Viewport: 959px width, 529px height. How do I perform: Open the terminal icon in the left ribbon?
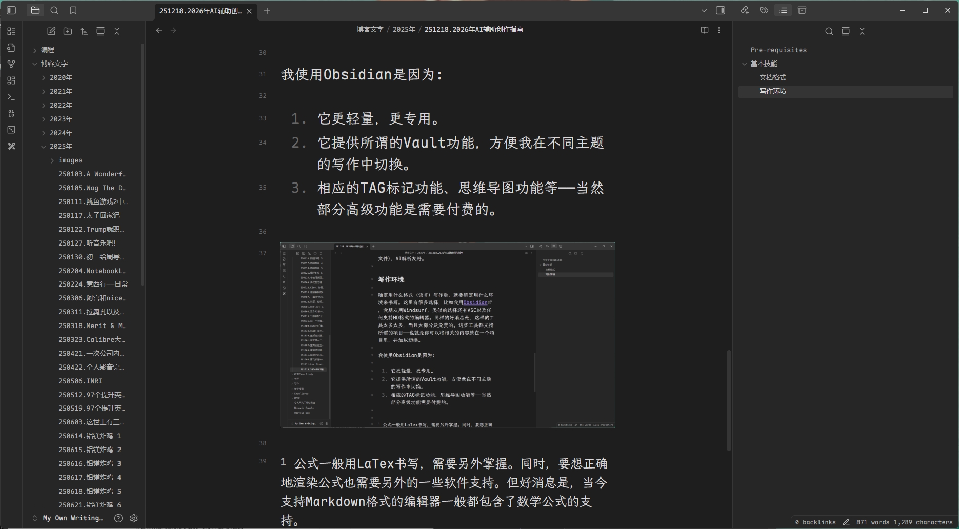pyautogui.click(x=11, y=96)
